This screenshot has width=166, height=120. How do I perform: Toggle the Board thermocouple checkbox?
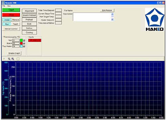pos(24,43)
